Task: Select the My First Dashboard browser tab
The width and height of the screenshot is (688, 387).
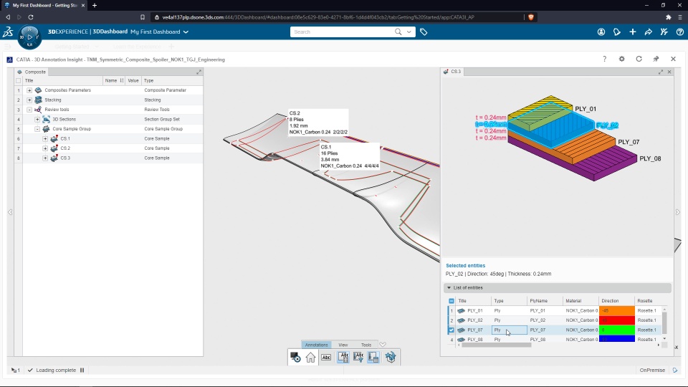Action: click(44, 5)
